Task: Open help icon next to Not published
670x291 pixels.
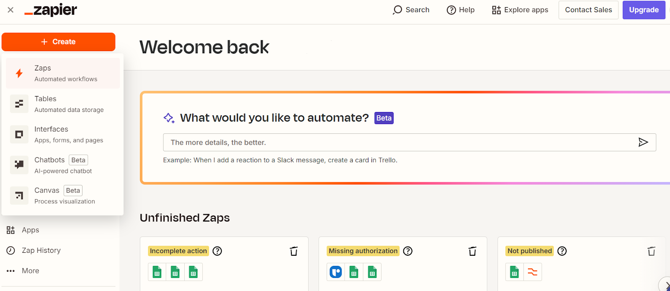Action: click(562, 251)
